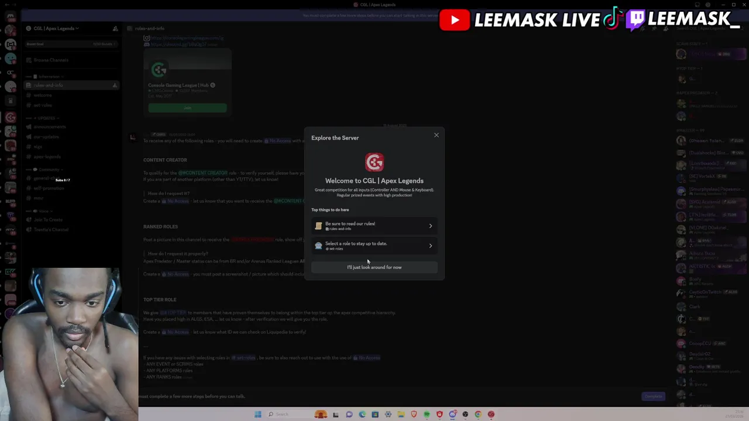Join Toastie's Channel voice channel
Screen dimensions: 749x421
[x=51, y=230]
